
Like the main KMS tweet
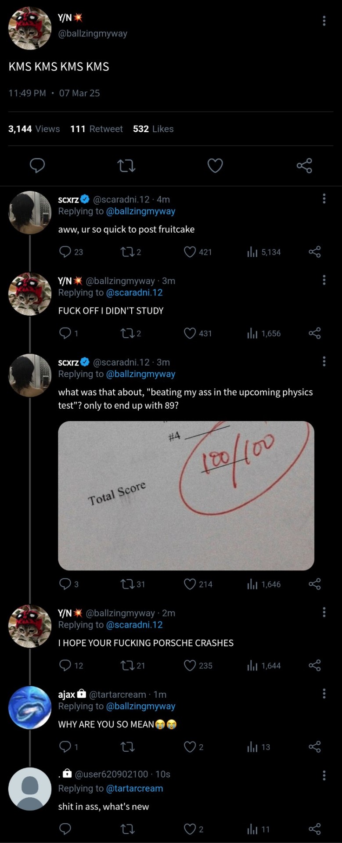[215, 166]
